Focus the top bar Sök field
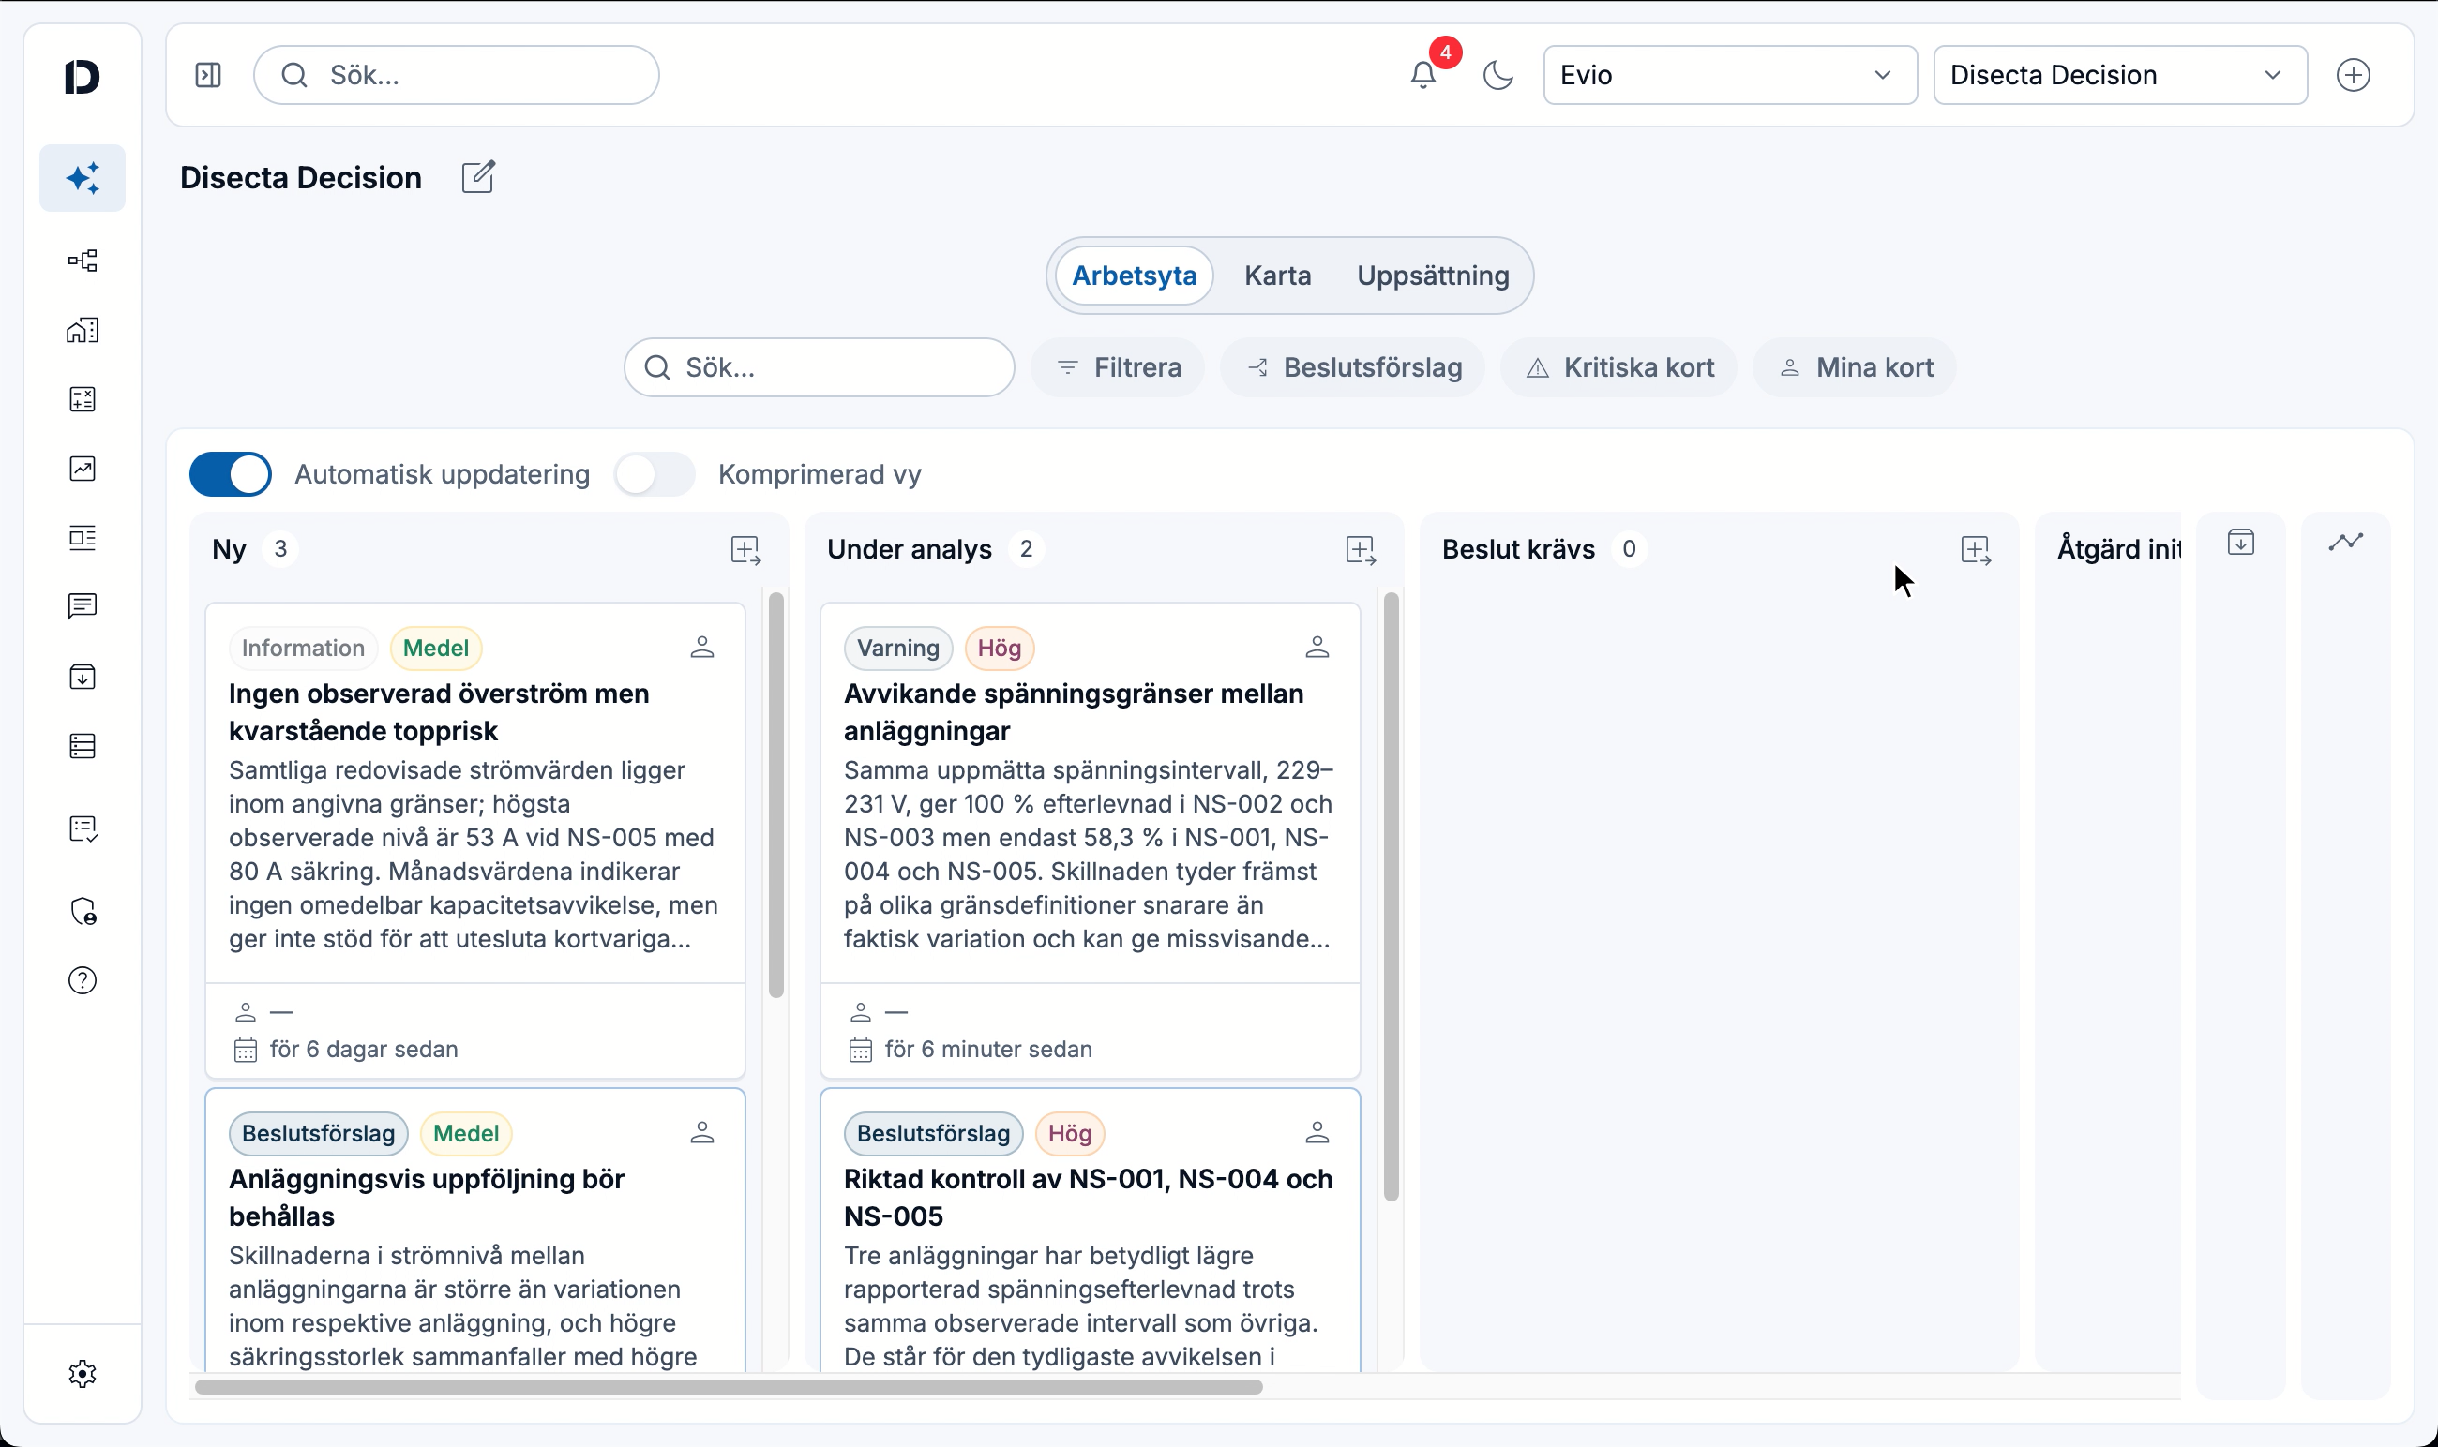 pyautogui.click(x=457, y=75)
